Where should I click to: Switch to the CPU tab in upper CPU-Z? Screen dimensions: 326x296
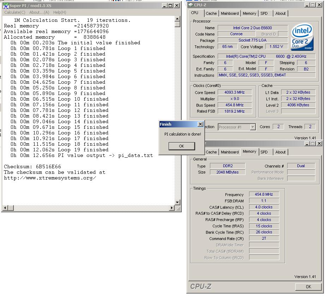coord(195,13)
